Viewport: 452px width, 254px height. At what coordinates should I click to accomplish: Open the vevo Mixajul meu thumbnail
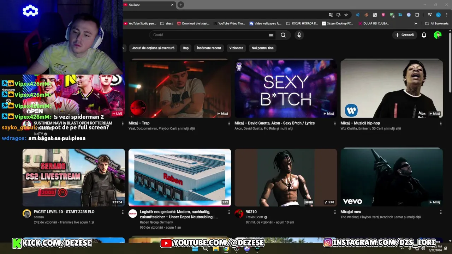coord(392,177)
